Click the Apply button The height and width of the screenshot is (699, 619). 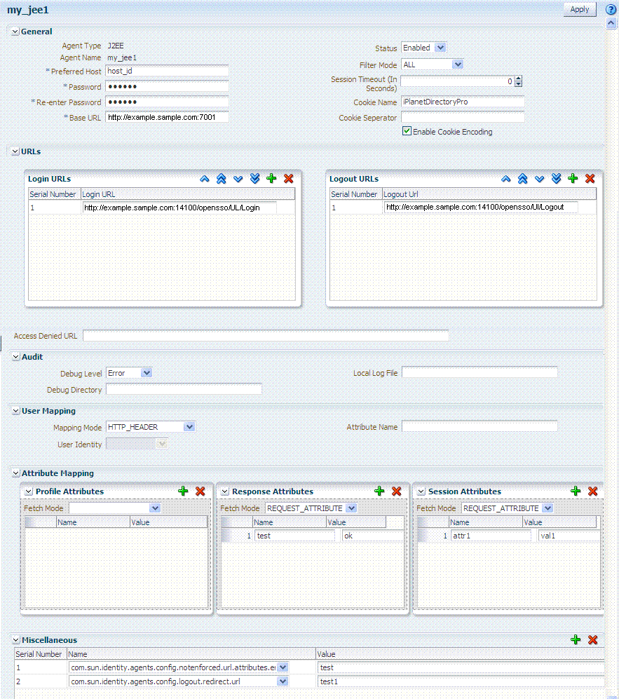click(x=579, y=9)
